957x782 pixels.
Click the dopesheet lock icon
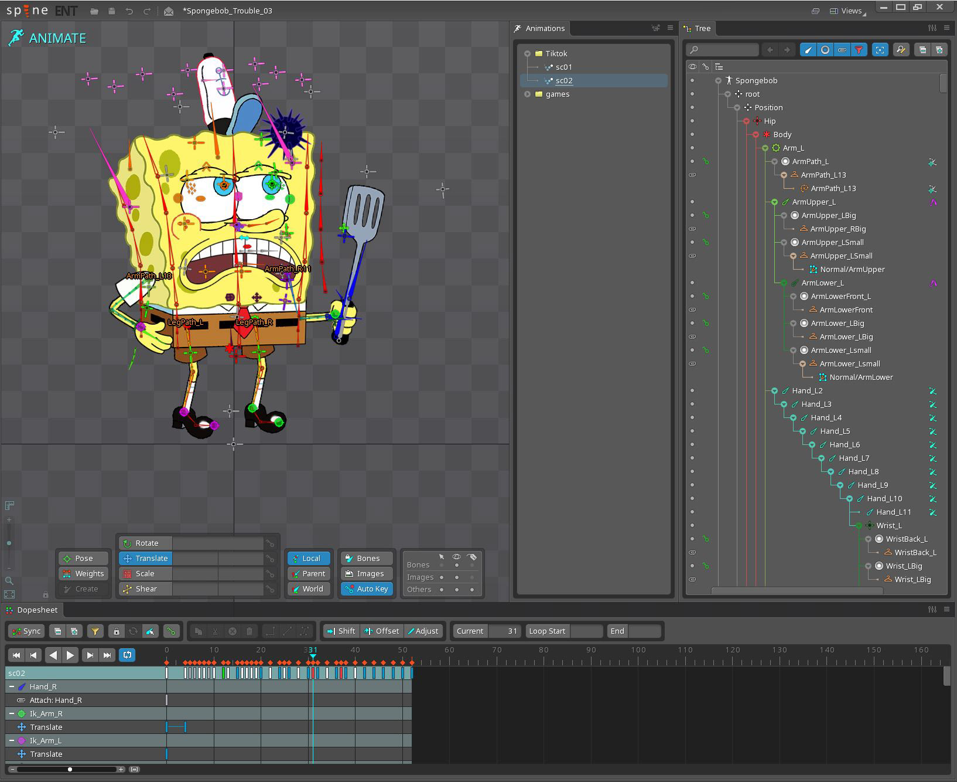coord(116,631)
